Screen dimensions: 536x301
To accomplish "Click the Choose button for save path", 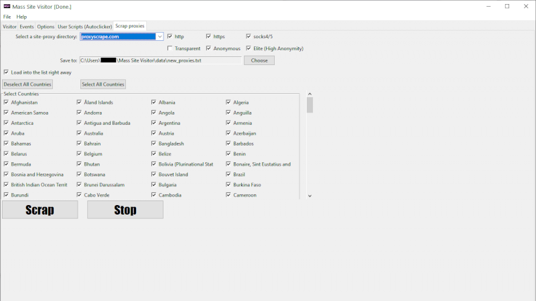I will click(259, 60).
